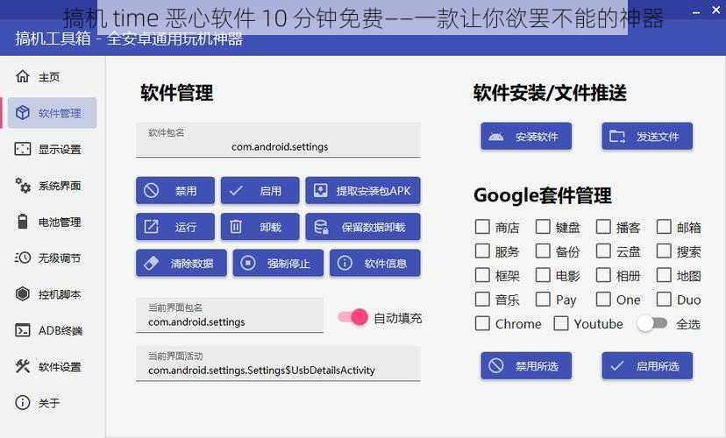Toggle the 全选 select-all switch
Viewport: 726px width, 438px height.
click(651, 323)
